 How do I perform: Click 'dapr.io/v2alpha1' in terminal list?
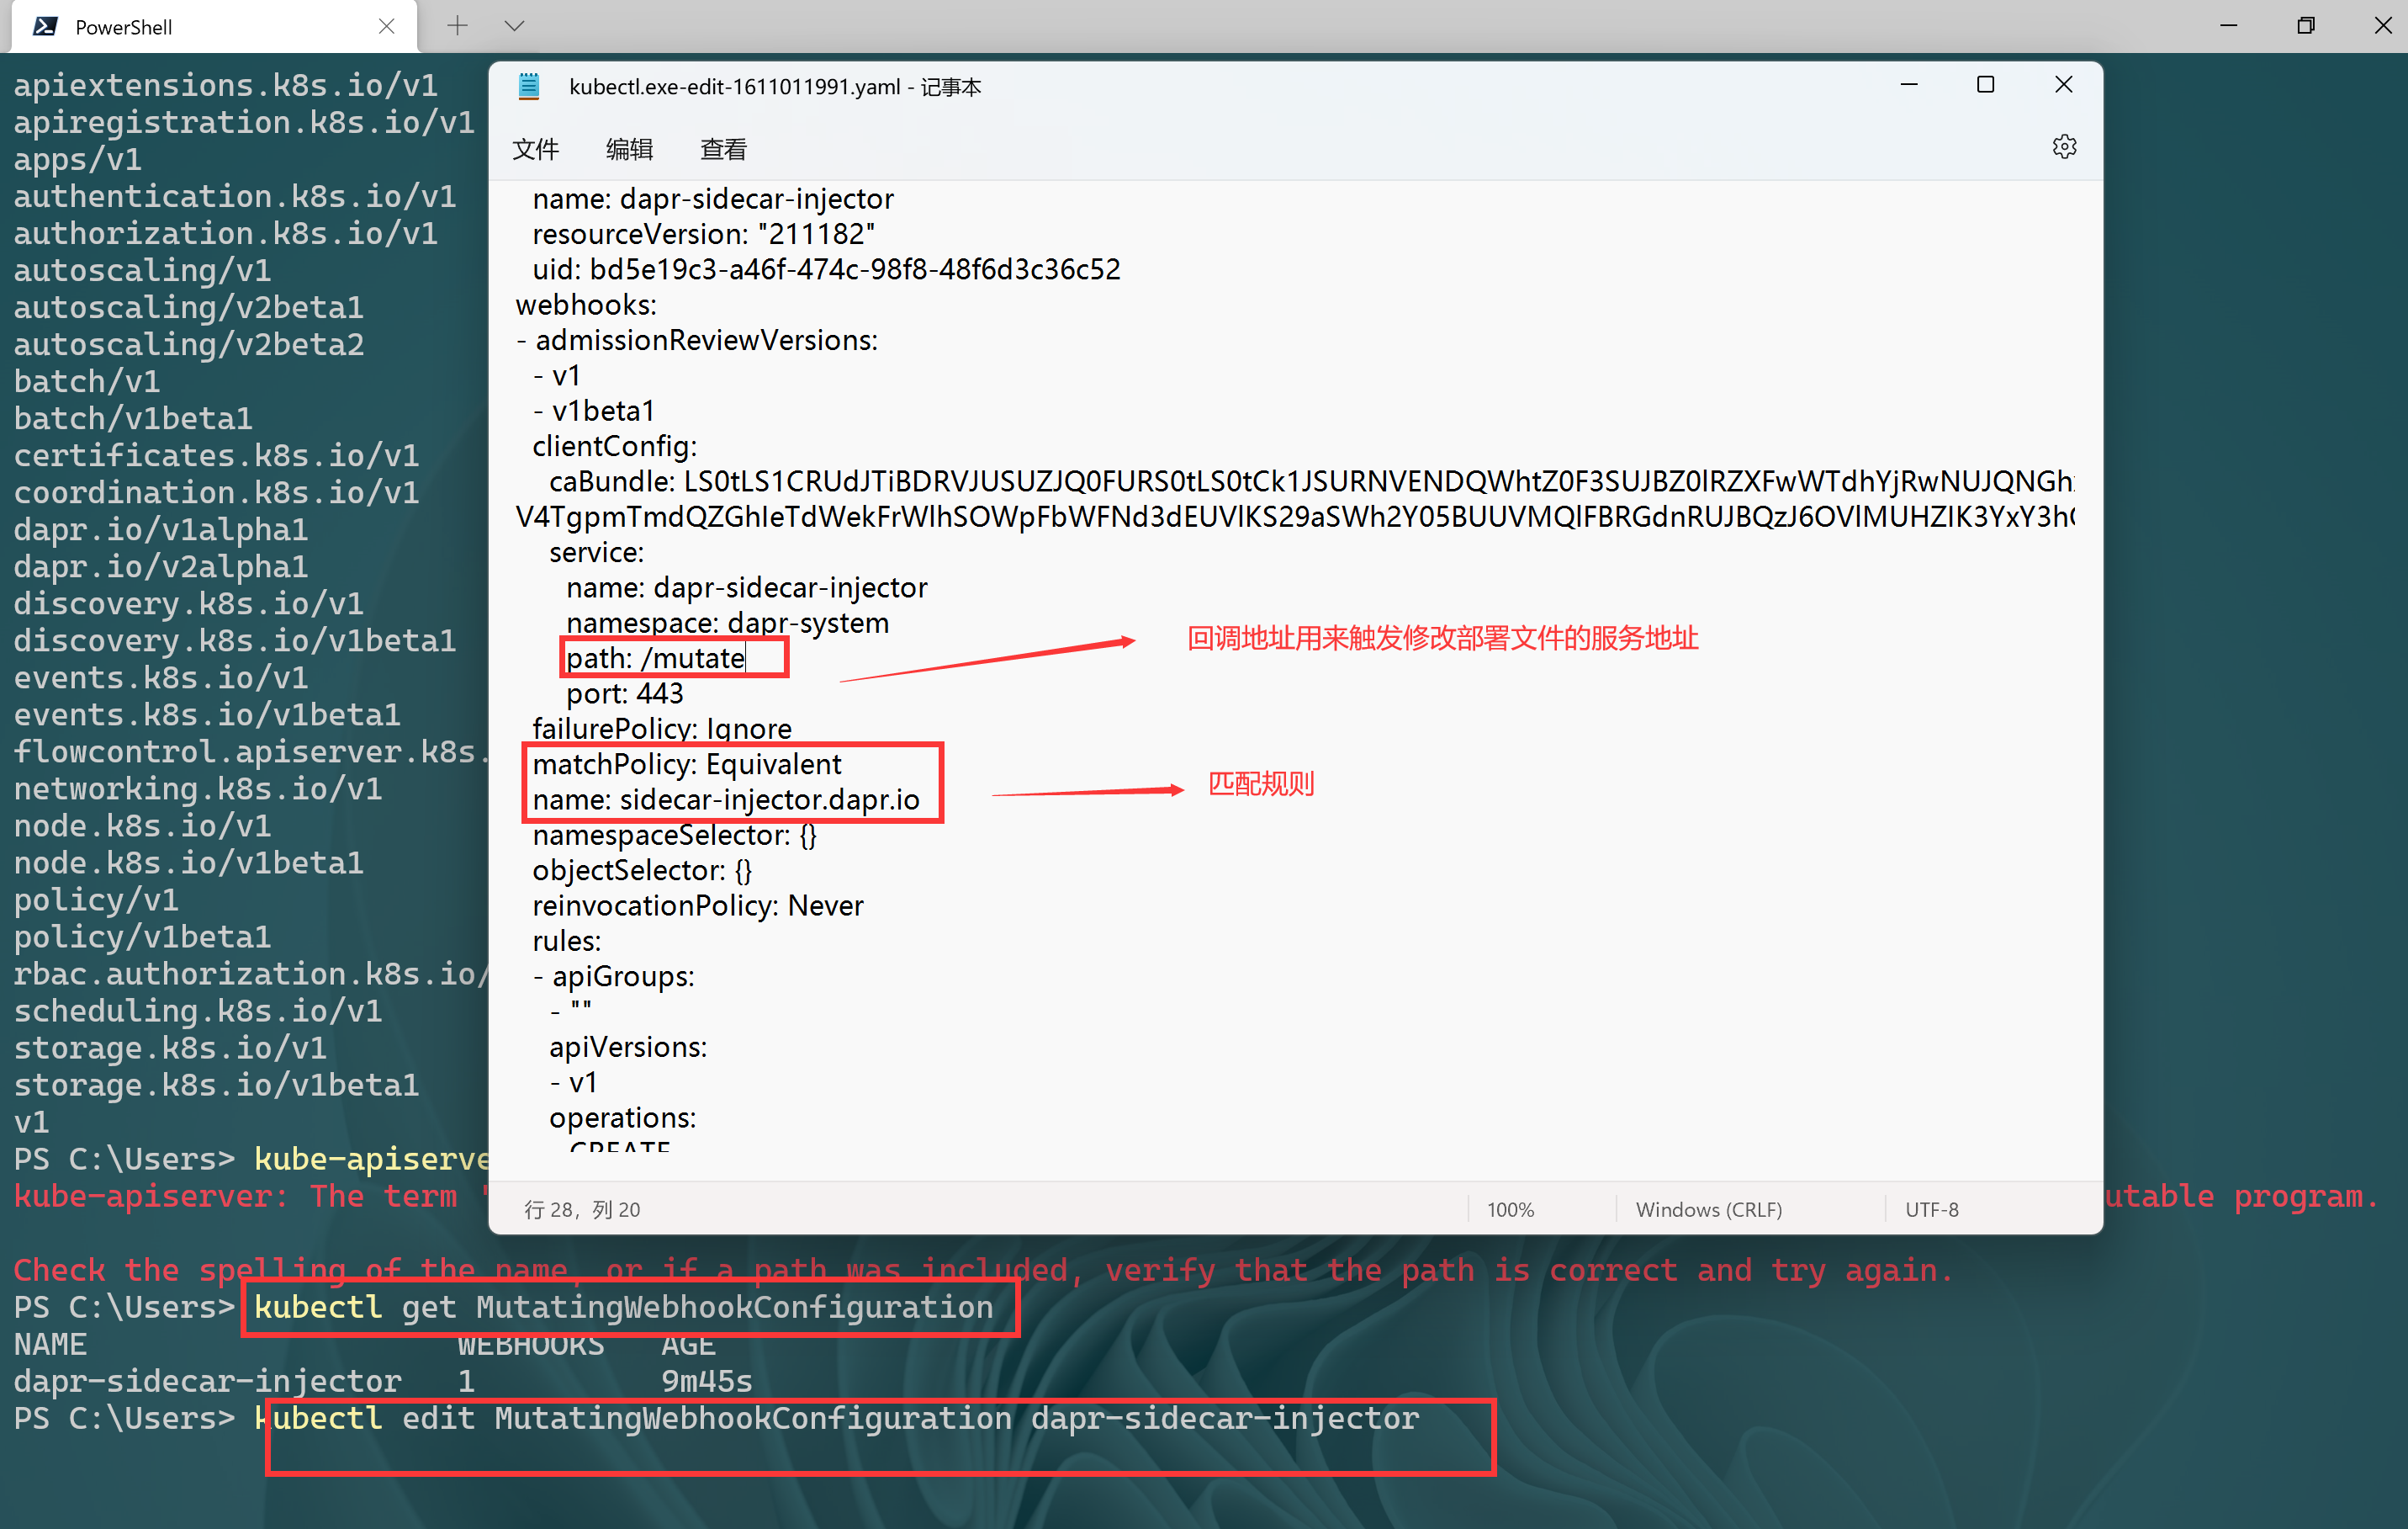pyautogui.click(x=160, y=566)
